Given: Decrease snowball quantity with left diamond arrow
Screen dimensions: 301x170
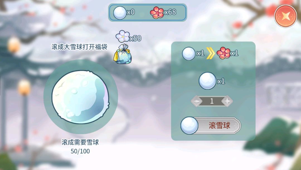Looking at the screenshot, I should (x=196, y=101).
